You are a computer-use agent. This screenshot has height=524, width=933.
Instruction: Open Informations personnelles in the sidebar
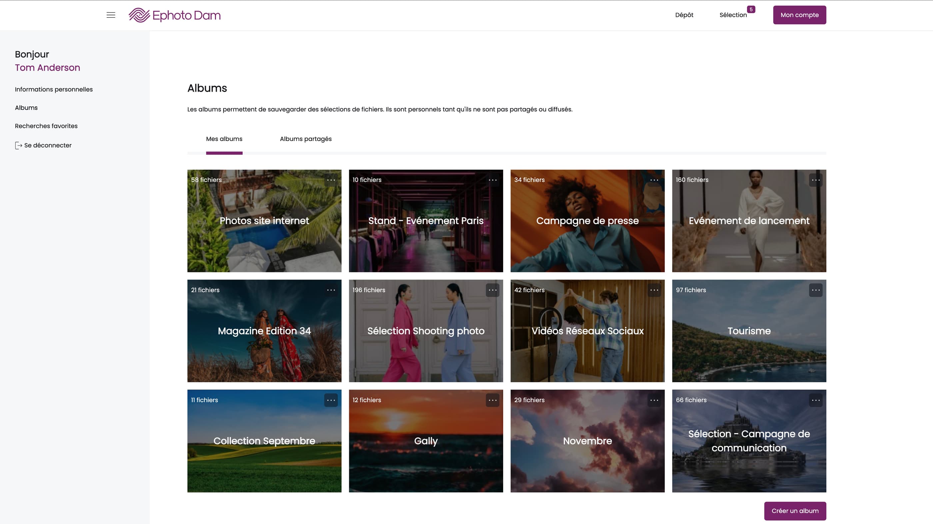54,89
